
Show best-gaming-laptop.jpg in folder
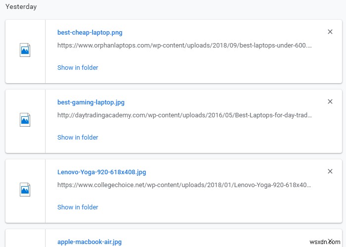pos(78,137)
